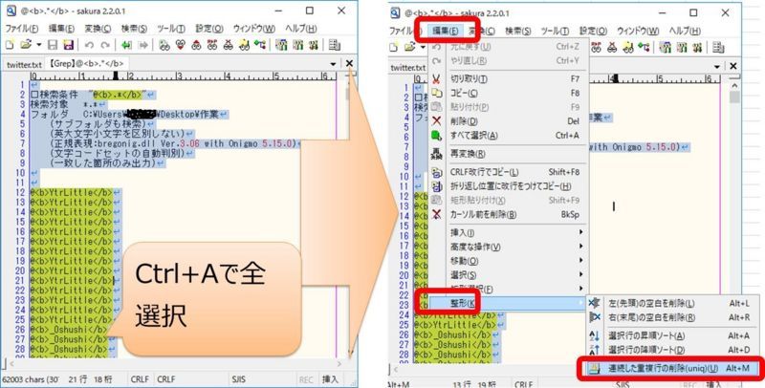Screen dimensions: 765x388
Task: Open ヘルプ(H) menu in left window
Action: tap(300, 29)
